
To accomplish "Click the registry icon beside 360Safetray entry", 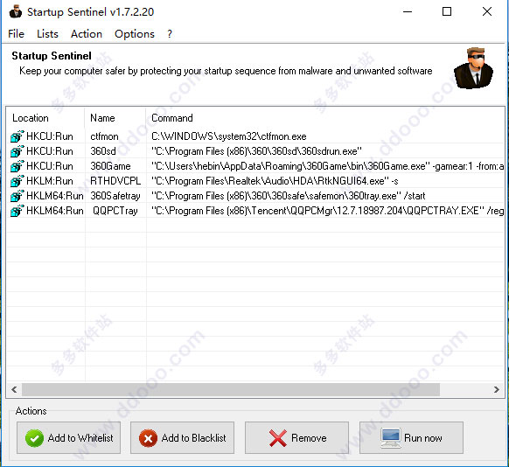I will click(x=17, y=196).
